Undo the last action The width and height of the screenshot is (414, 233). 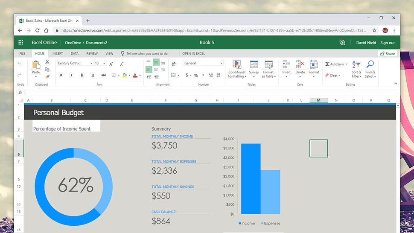tap(20, 64)
